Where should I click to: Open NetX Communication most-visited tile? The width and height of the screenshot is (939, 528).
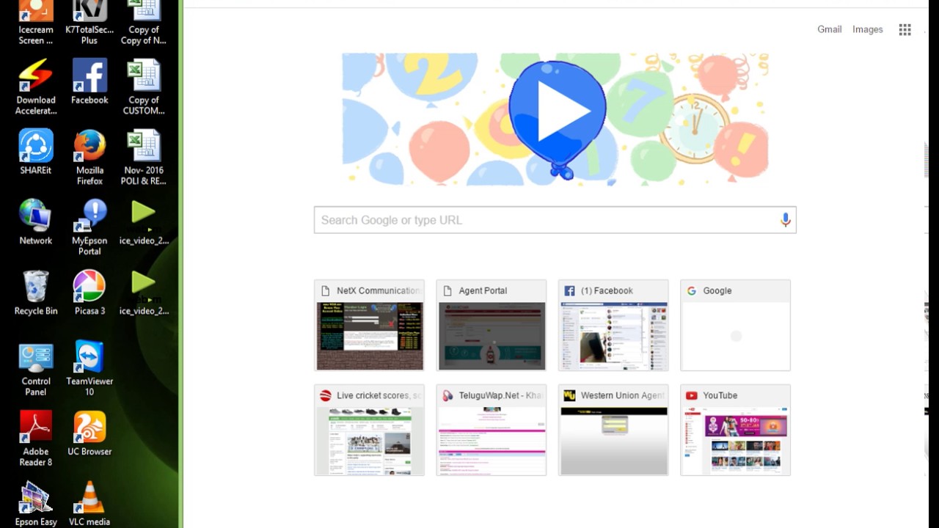pyautogui.click(x=369, y=326)
